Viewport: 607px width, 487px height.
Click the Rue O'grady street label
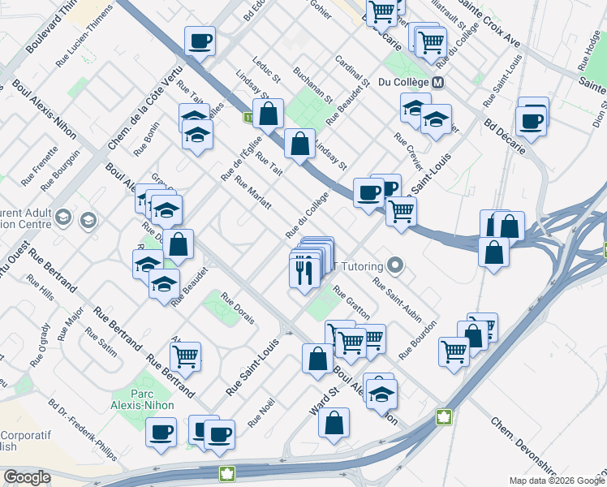[41, 345]
